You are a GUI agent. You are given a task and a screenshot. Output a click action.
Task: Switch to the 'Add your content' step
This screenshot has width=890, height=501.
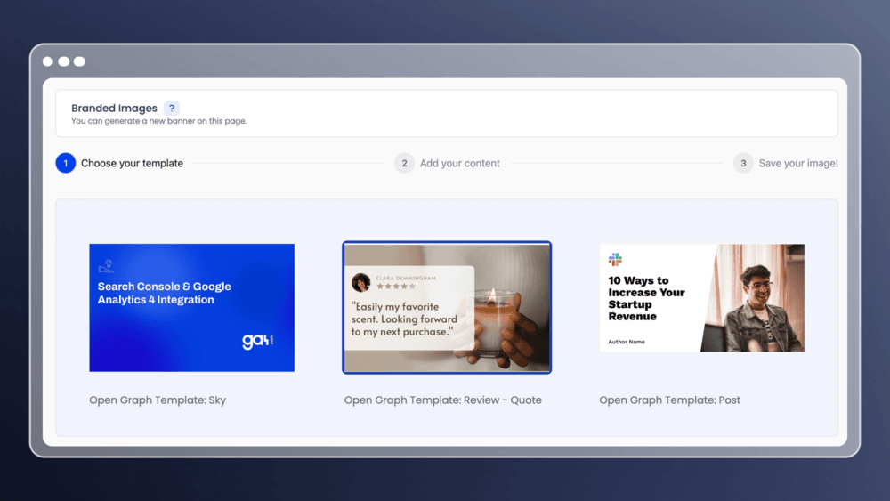[460, 164]
